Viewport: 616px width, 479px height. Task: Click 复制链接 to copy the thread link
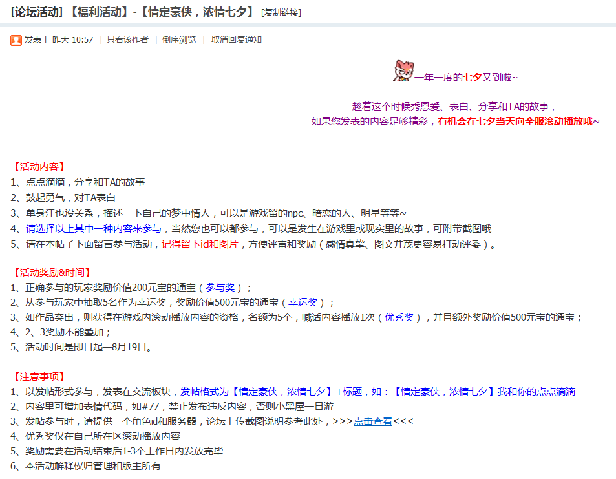coord(281,12)
